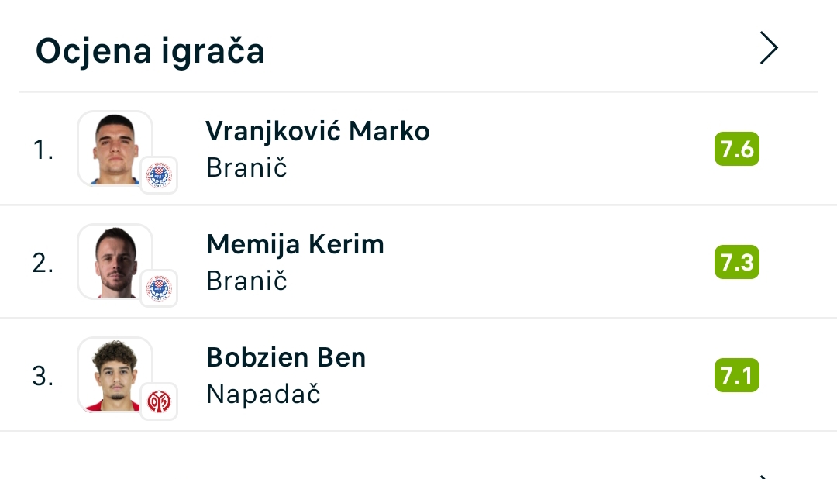Image resolution: width=837 pixels, height=479 pixels.
Task: Click the Napadač label under Bobzien Ben
Action: coord(263,395)
